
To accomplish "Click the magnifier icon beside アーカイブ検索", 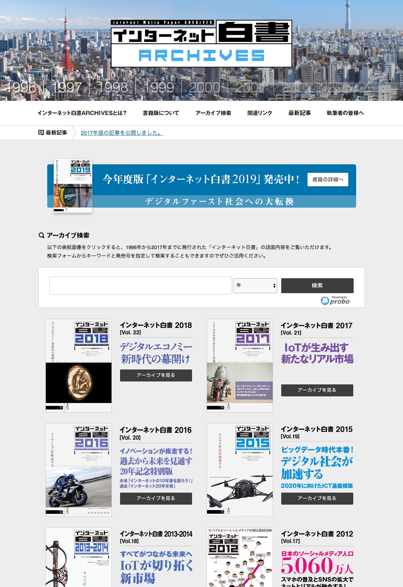I will point(42,235).
